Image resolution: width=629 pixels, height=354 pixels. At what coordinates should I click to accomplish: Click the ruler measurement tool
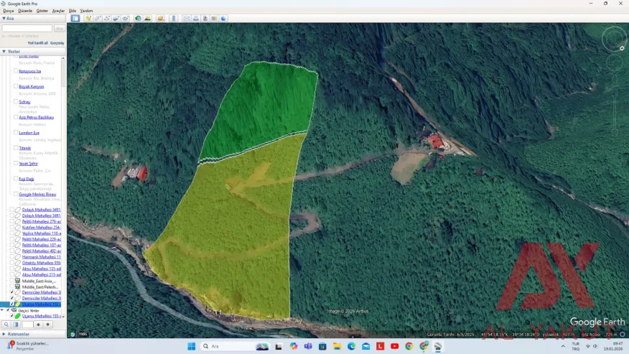point(173,18)
